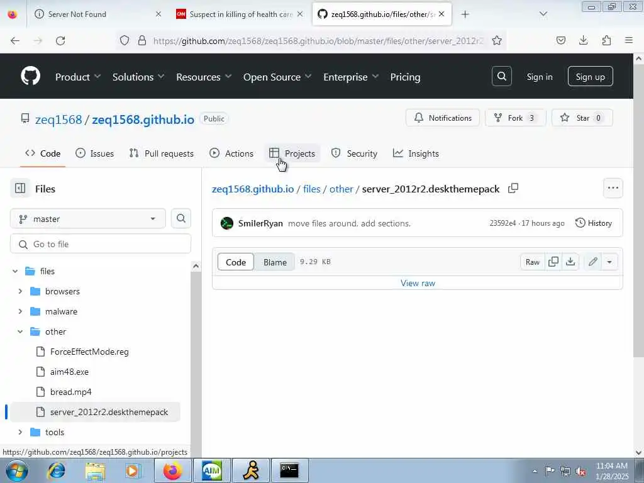Open the GitHub search magnifier button
Screen dimensions: 644x483
[501, 76]
